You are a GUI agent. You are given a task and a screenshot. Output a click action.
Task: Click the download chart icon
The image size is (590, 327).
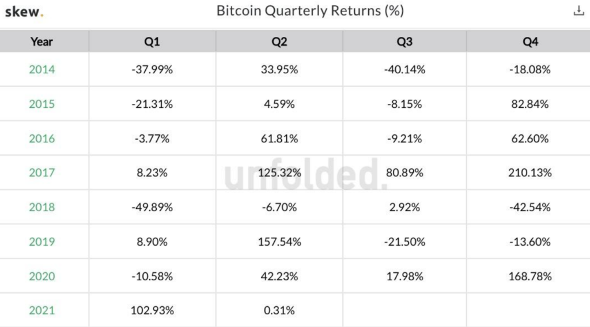pos(578,11)
